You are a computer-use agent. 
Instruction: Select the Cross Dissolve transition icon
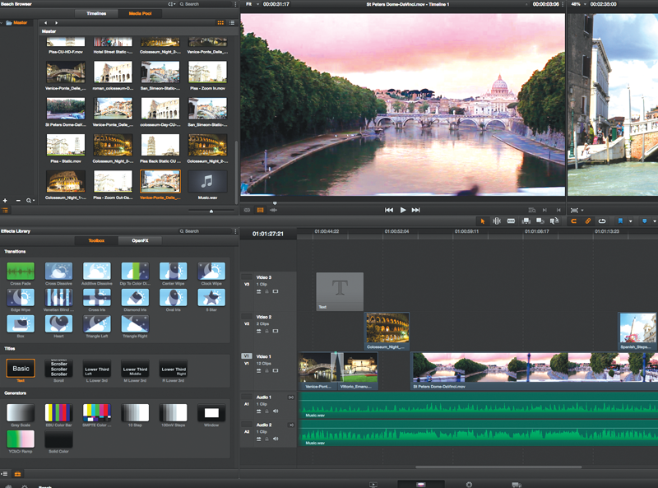pyautogui.click(x=58, y=271)
